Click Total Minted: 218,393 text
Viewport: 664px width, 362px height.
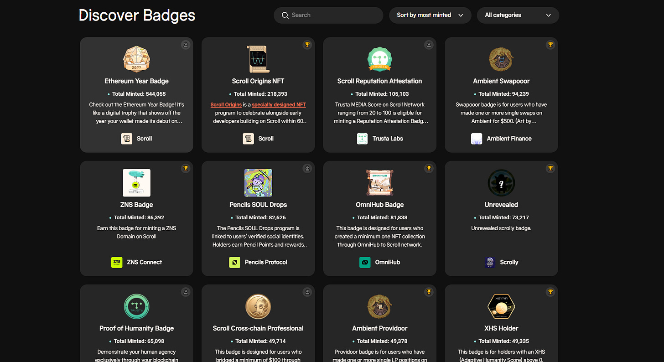tap(261, 94)
